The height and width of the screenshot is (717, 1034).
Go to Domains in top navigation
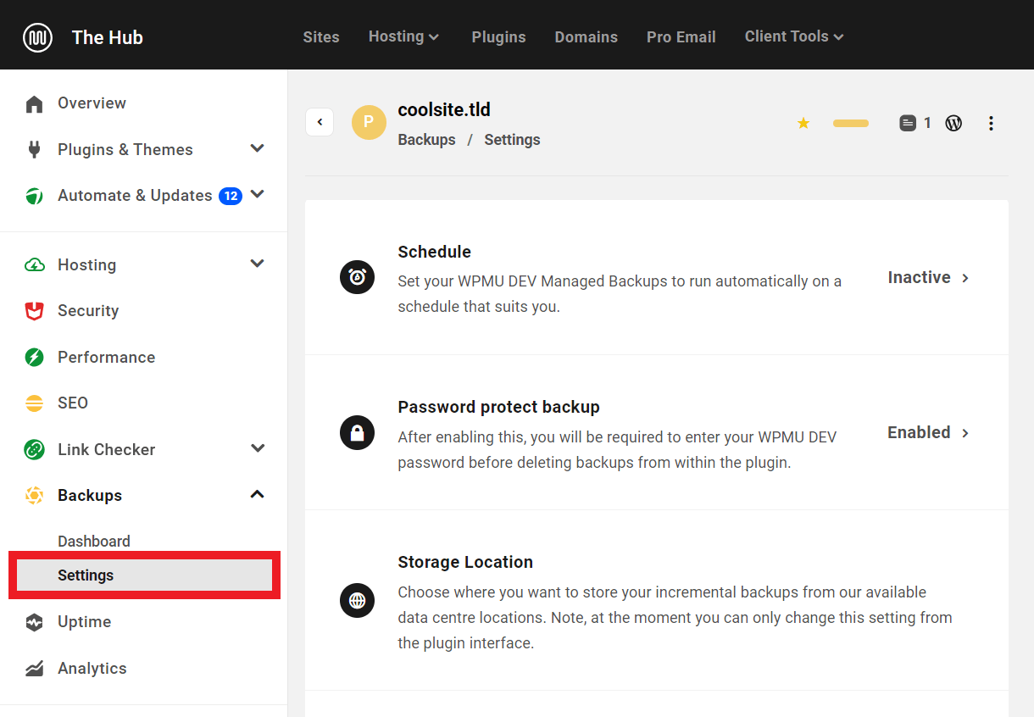pyautogui.click(x=586, y=37)
